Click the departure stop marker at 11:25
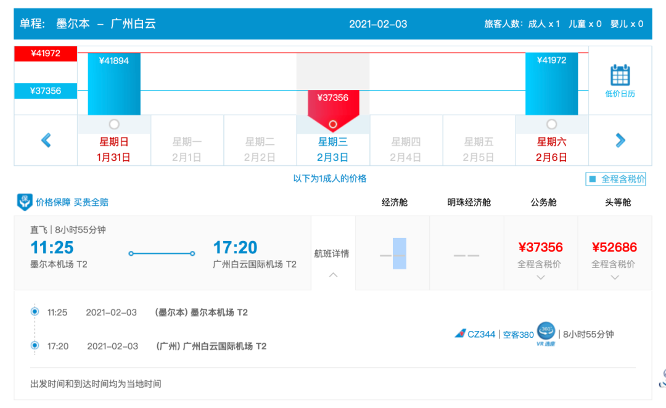The height and width of the screenshot is (408, 666). point(35,312)
